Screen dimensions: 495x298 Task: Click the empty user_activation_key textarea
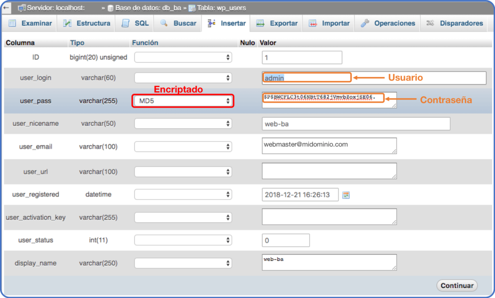click(329, 217)
